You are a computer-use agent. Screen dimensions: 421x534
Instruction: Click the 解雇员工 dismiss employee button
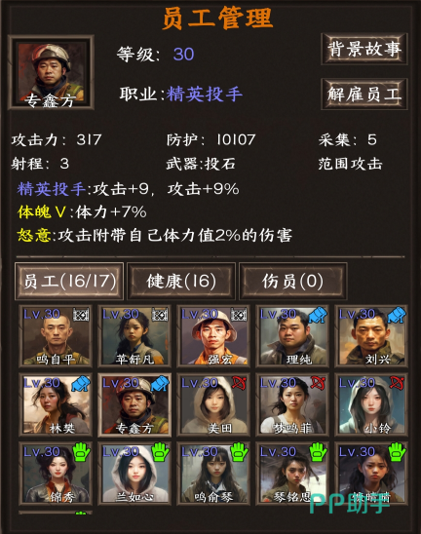[x=364, y=94]
